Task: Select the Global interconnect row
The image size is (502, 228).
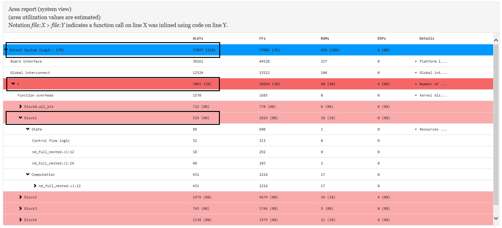Action: (30, 73)
